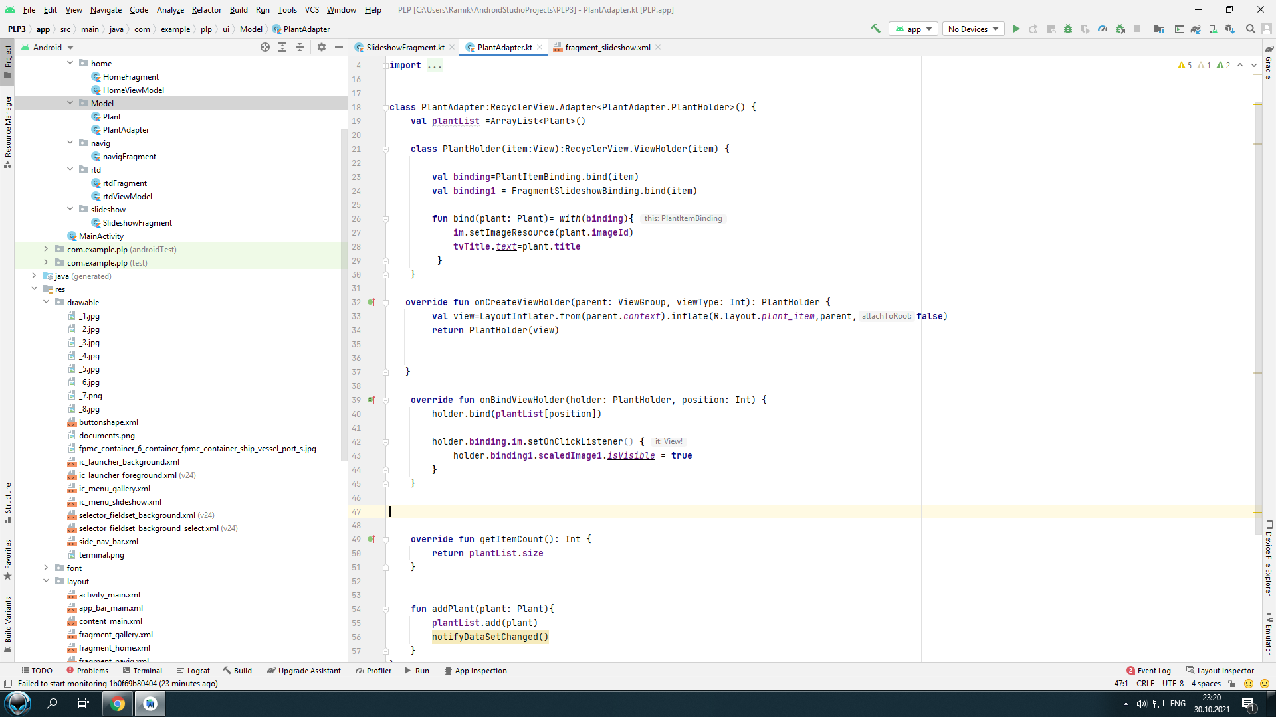Open the Android project view dropdown
This screenshot has height=717, width=1276.
(x=47, y=47)
